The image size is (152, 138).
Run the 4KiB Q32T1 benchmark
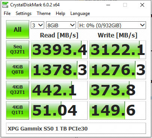(x=18, y=90)
